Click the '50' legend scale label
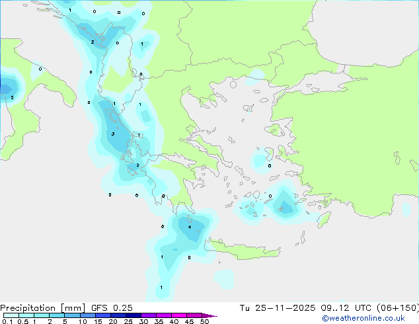 (x=204, y=321)
